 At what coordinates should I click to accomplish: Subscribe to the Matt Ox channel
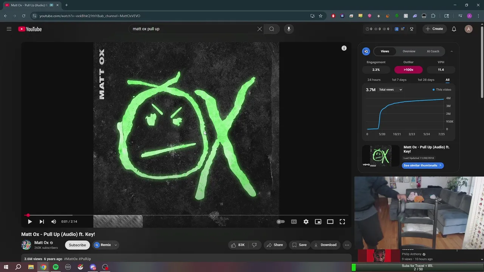click(77, 245)
